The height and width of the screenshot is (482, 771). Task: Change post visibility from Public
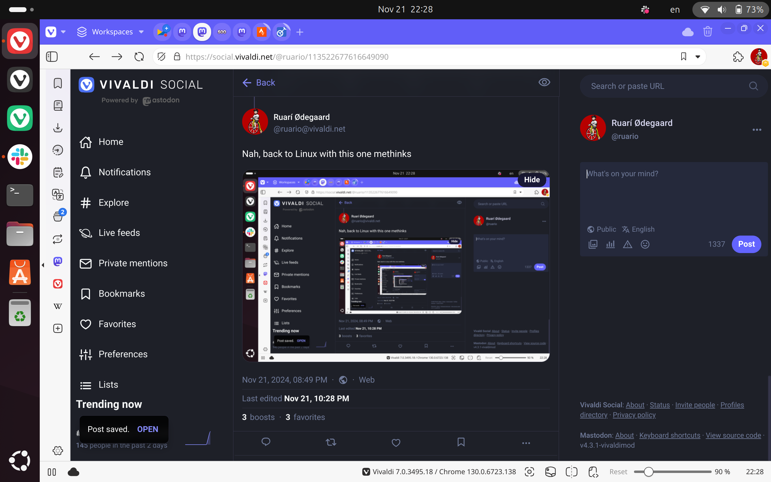(x=601, y=230)
